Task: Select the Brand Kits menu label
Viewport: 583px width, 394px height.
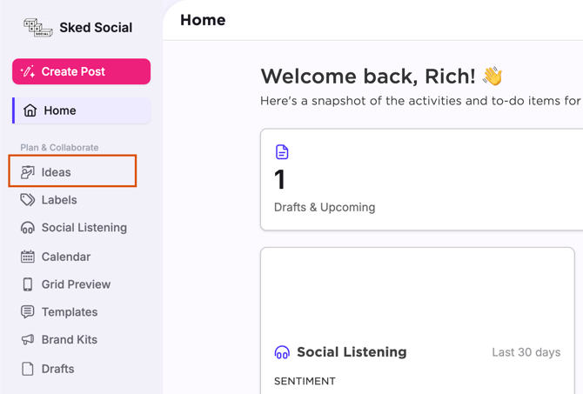Action: pyautogui.click(x=70, y=340)
